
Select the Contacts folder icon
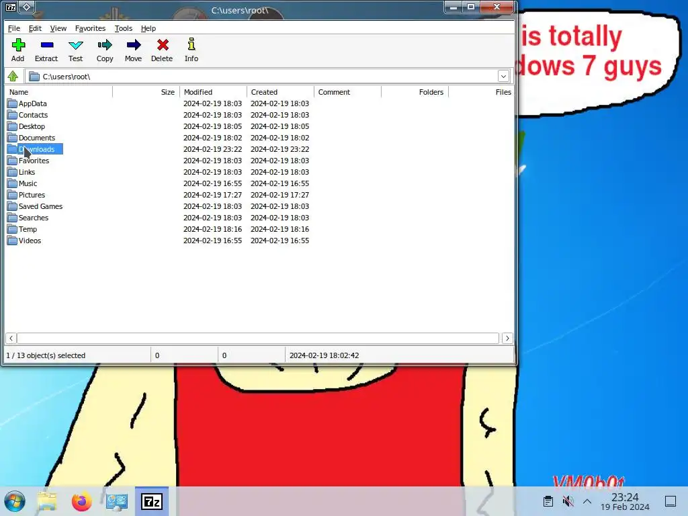(x=12, y=115)
